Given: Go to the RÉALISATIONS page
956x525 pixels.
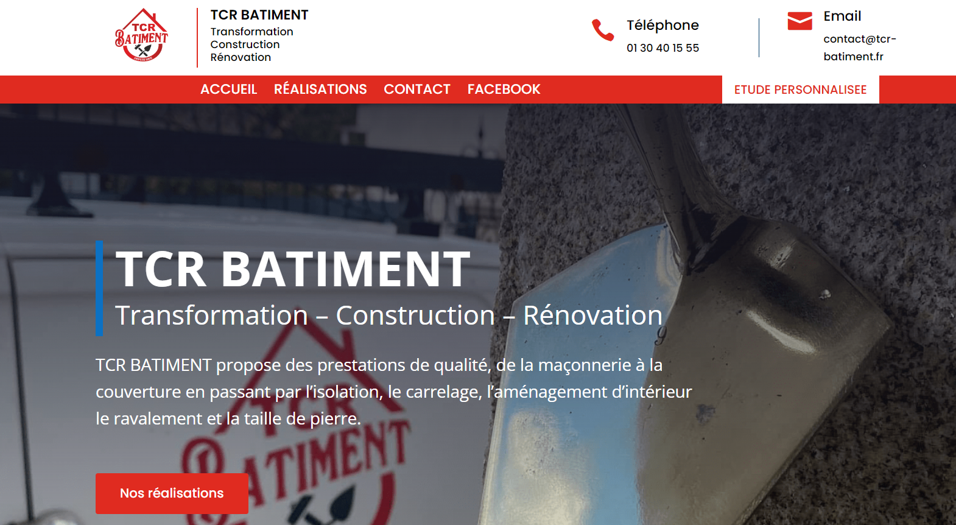Looking at the screenshot, I should 320,90.
